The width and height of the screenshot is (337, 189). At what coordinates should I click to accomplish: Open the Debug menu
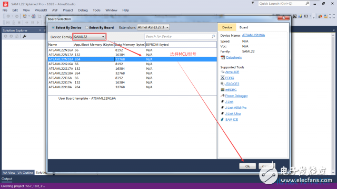point(83,10)
